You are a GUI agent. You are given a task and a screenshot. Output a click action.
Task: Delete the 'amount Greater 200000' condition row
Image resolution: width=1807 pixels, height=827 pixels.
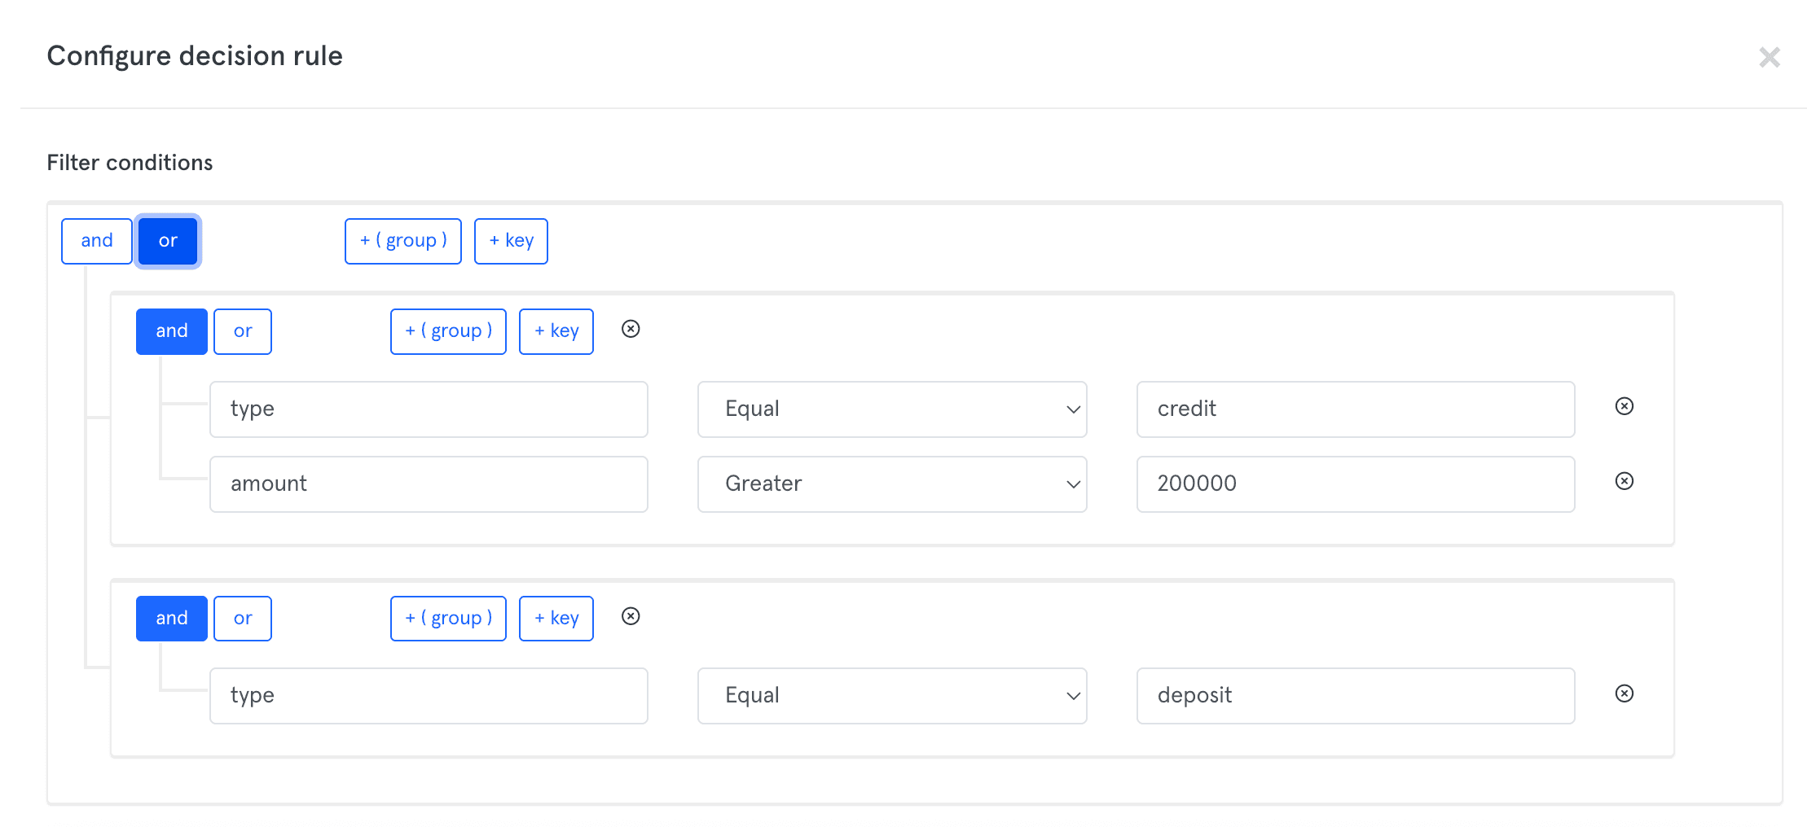coord(1625,481)
